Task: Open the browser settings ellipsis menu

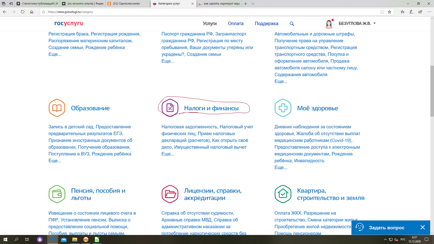Action: (429, 12)
